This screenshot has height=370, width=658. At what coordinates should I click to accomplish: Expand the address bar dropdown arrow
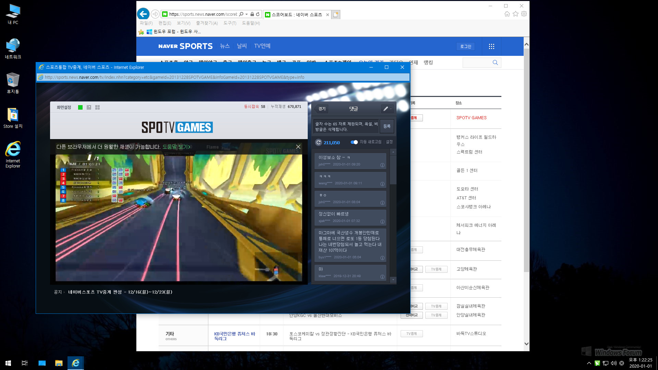pyautogui.click(x=247, y=14)
